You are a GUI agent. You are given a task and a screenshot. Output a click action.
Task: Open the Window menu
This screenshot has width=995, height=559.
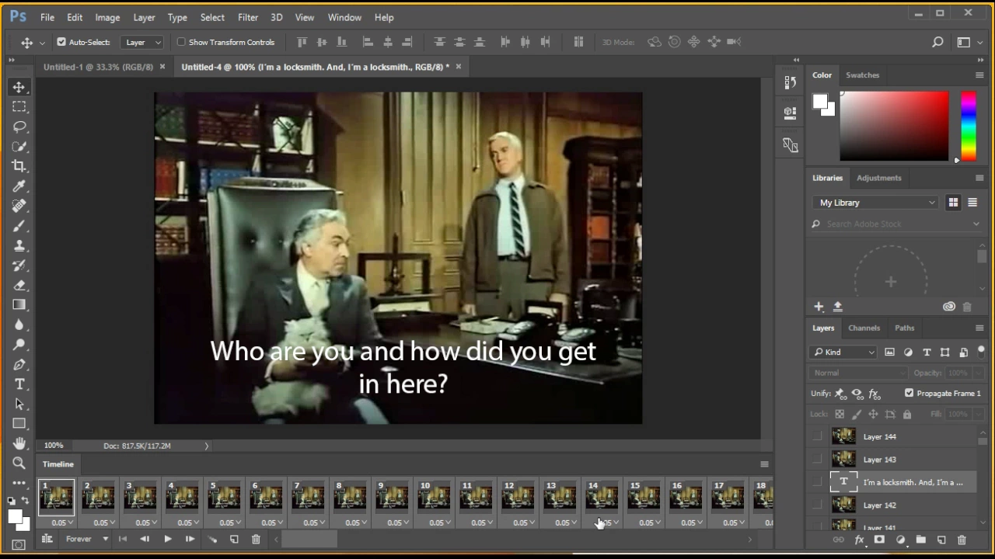(344, 17)
